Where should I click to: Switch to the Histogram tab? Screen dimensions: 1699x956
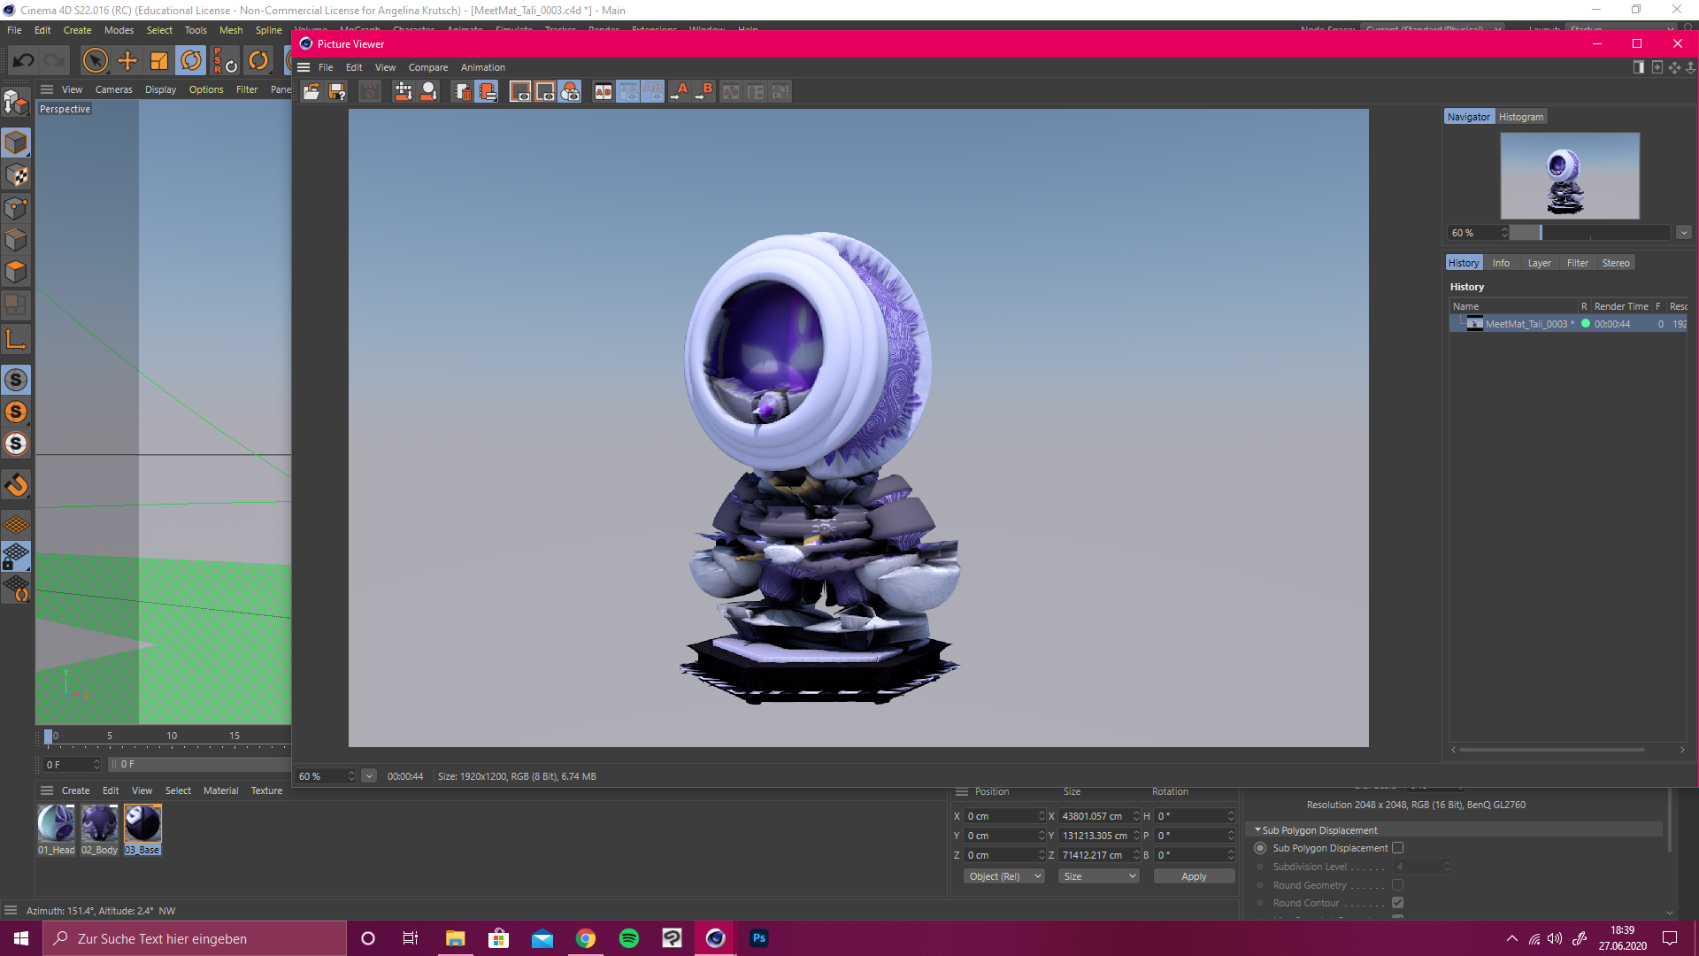(1520, 117)
